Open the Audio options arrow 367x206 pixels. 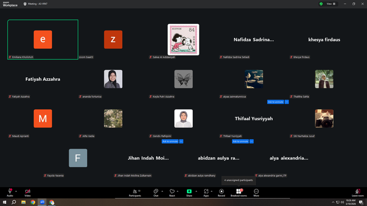tap(16, 191)
